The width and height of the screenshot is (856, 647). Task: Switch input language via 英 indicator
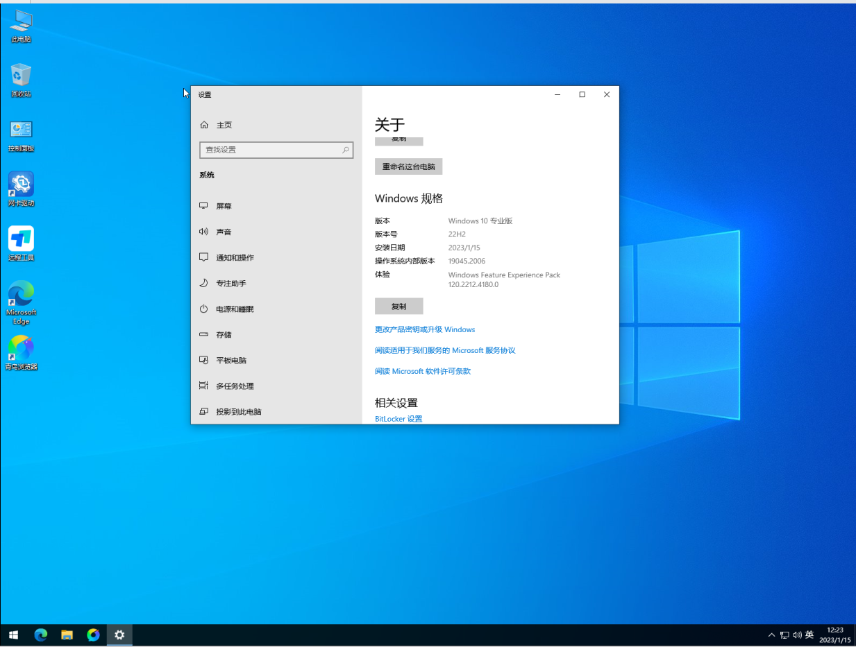[x=809, y=635]
